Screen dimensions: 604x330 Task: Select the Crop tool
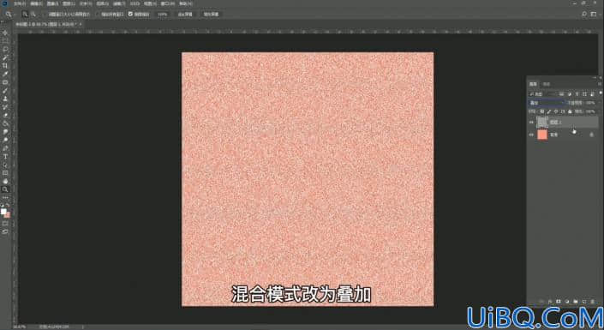click(x=5, y=66)
